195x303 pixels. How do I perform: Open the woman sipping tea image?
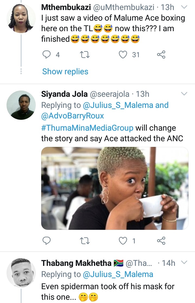click(115, 188)
